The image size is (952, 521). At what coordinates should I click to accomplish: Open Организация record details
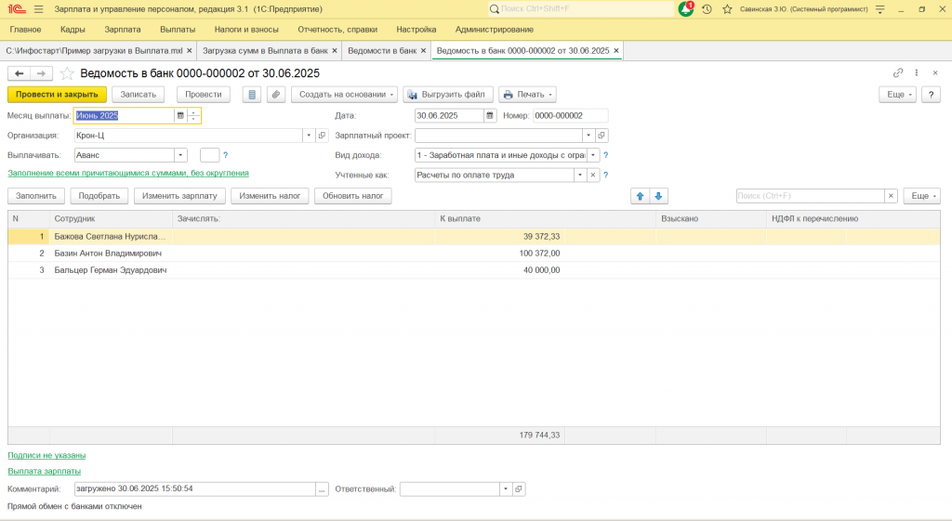pyautogui.click(x=323, y=136)
